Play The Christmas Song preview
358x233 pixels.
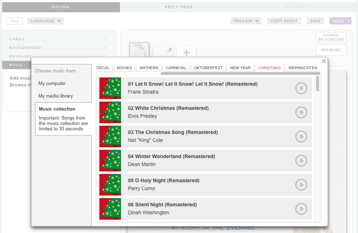pyautogui.click(x=301, y=136)
